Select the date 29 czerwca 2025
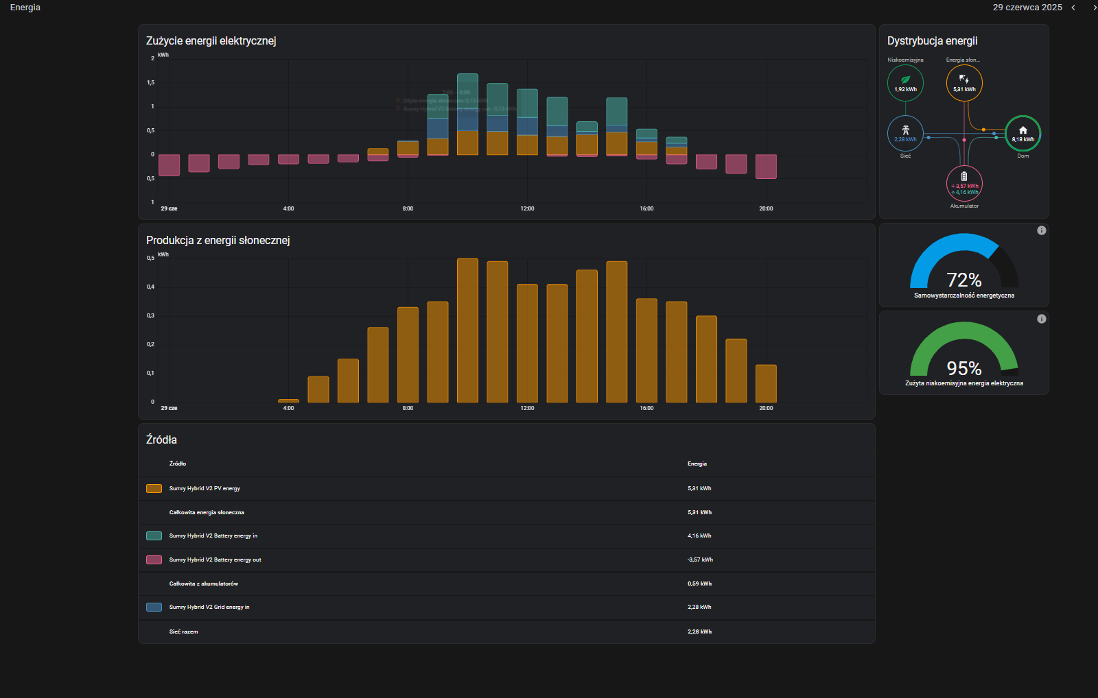Screen dimensions: 1098x698 1027,8
